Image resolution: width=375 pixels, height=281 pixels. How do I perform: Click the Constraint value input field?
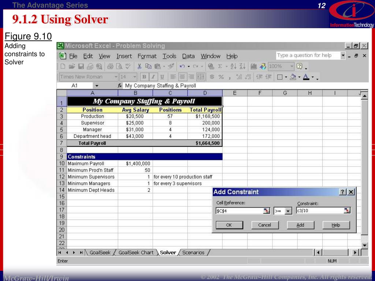320,210
